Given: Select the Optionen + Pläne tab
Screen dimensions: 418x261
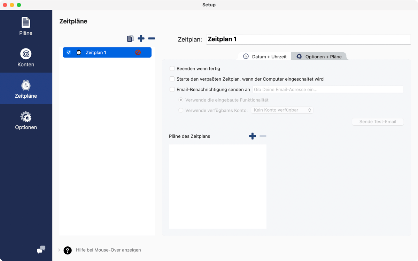Looking at the screenshot, I should (x=319, y=57).
